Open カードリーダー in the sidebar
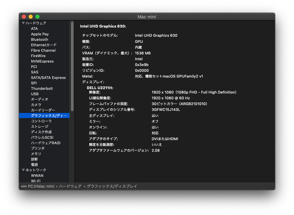This screenshot has height=215, width=294. coord(43,110)
